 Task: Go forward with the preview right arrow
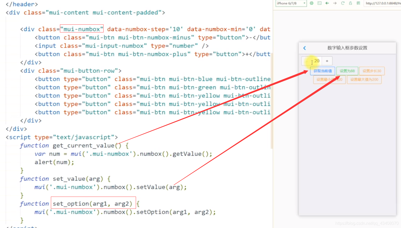pyautogui.click(x=335, y=3)
